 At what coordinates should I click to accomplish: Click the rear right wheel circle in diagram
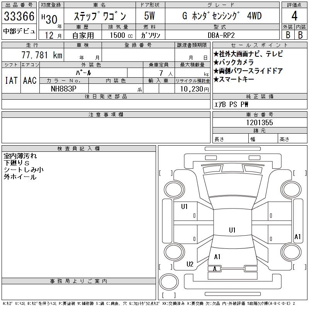pyautogui.click(x=291, y=252)
